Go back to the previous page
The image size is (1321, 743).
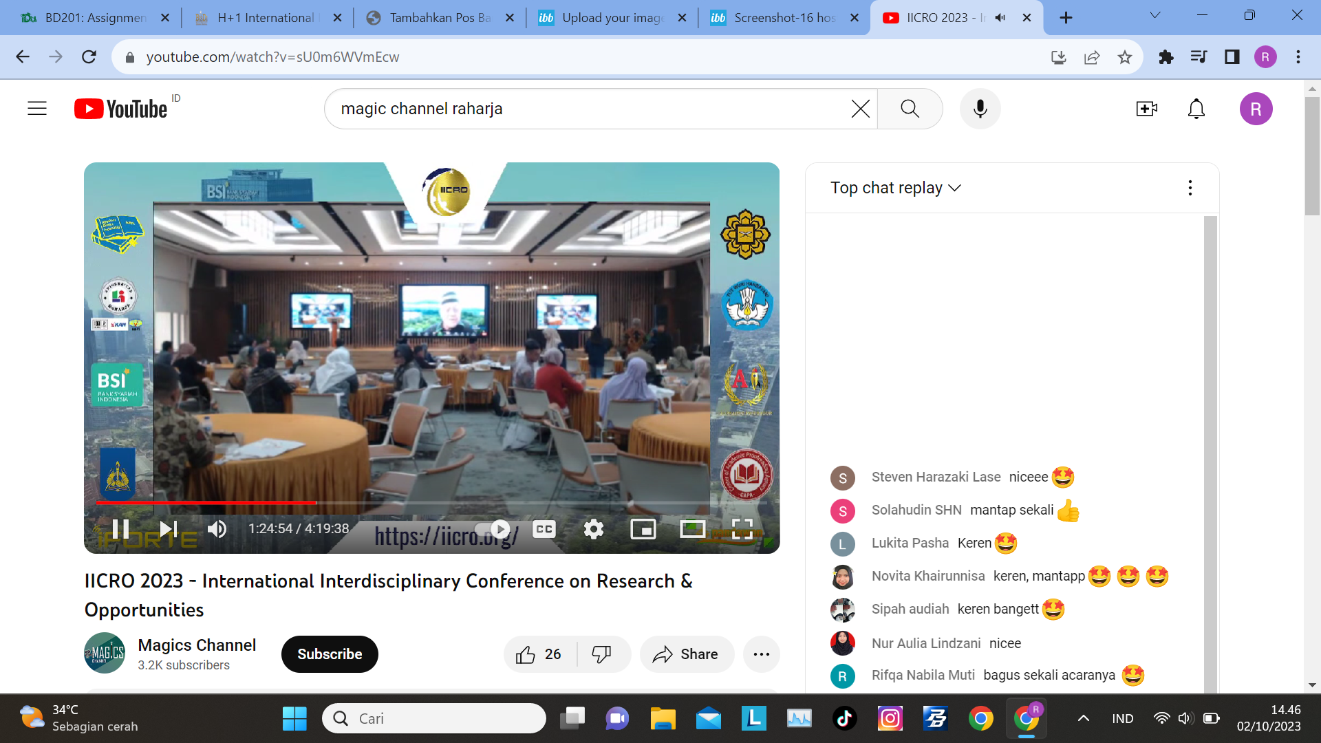tap(23, 57)
